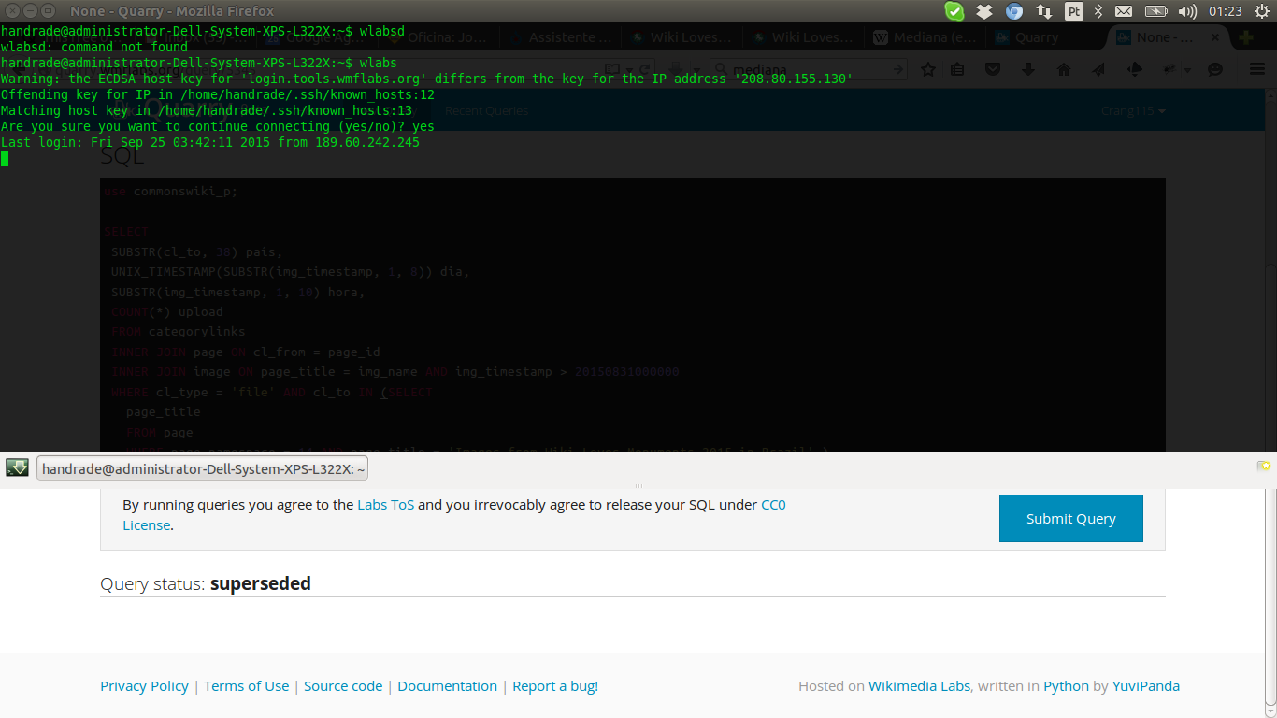Click Guake's new tab icon left of the handrade tab

coord(17,467)
